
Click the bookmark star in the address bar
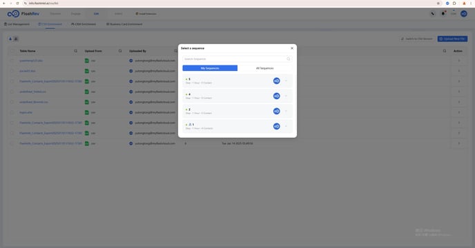click(438, 3)
